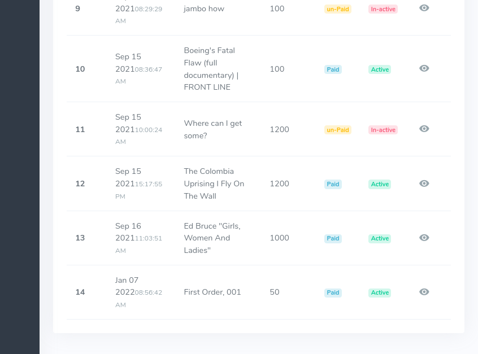Click the Active badge in row 10

tap(380, 69)
